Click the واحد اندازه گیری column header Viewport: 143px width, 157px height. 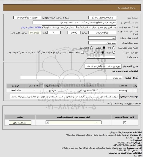pyautogui.click(x=53, y=86)
